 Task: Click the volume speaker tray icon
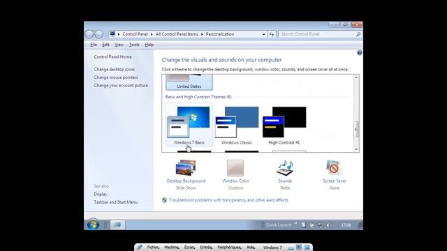click(328, 225)
